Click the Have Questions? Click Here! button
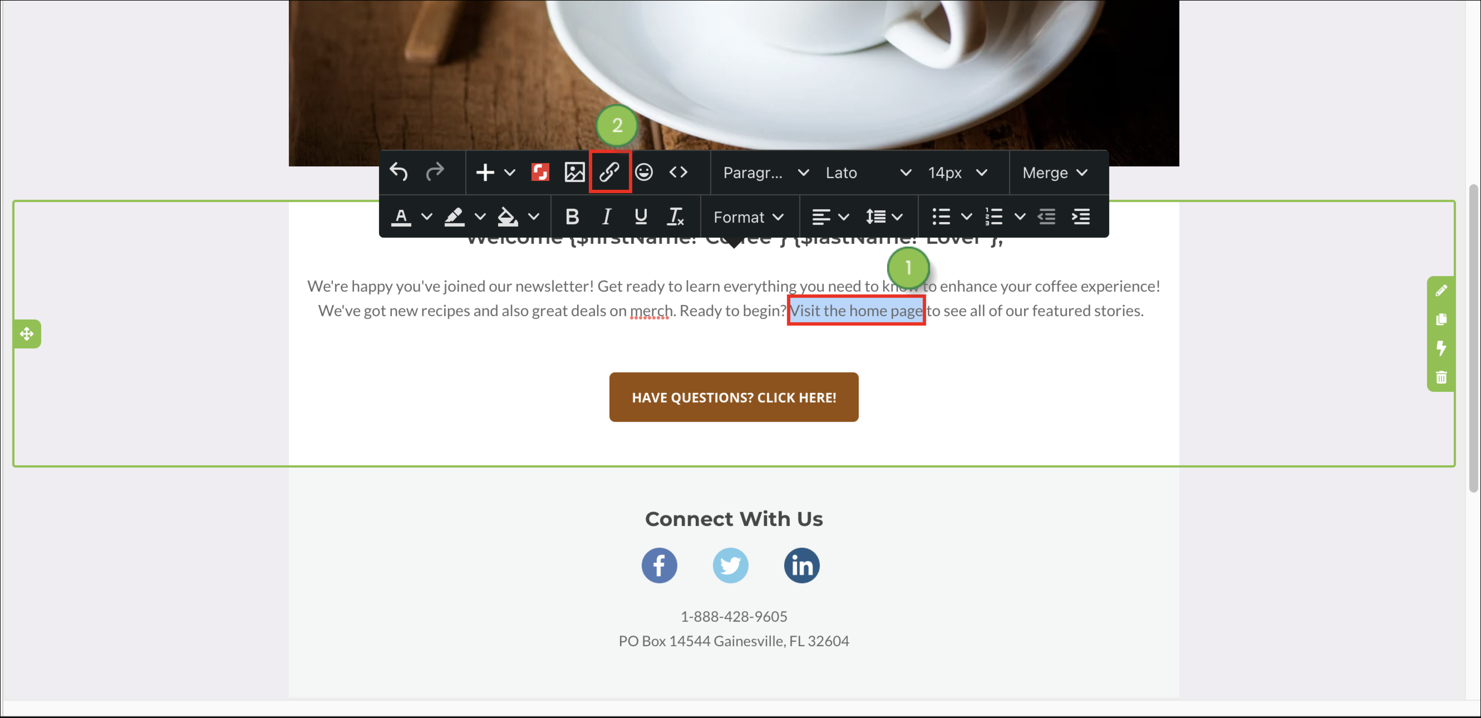Image resolution: width=1481 pixels, height=718 pixels. [x=734, y=397]
